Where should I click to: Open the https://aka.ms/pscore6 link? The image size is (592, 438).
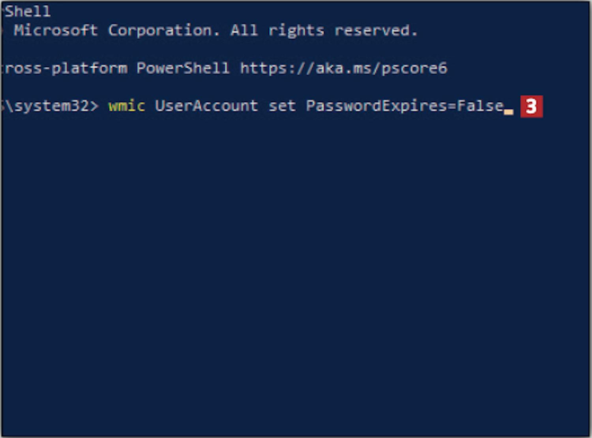343,68
